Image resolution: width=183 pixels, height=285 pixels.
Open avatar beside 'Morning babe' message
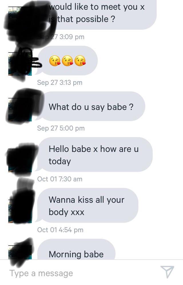tap(20, 252)
